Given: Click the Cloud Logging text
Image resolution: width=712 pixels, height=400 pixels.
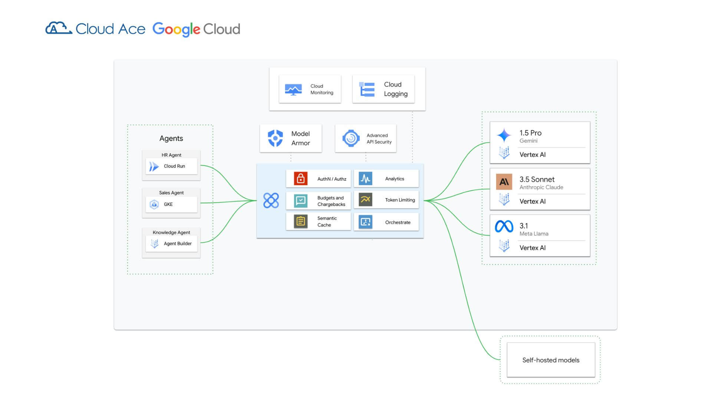Looking at the screenshot, I should (396, 89).
